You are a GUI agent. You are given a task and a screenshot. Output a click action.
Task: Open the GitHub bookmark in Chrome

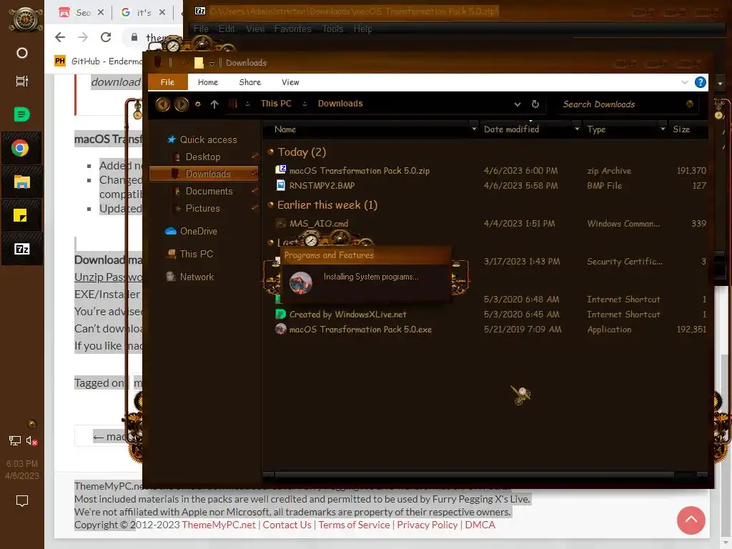click(97, 61)
